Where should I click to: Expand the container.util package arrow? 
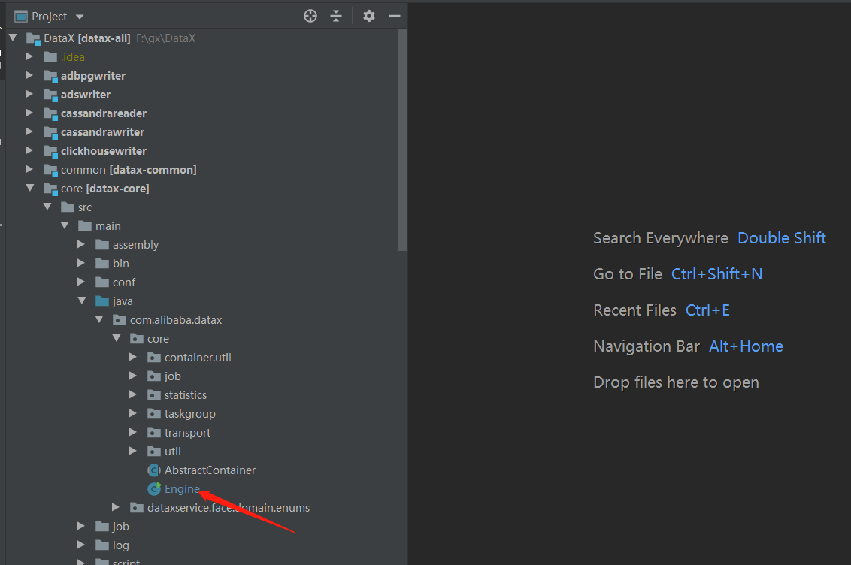133,357
